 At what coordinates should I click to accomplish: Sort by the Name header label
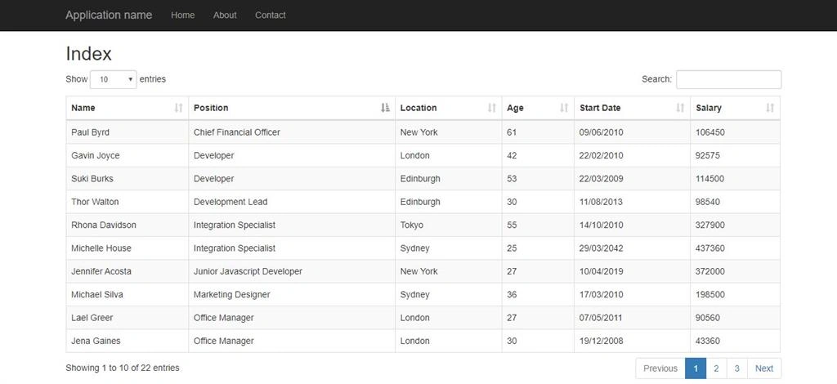pyautogui.click(x=83, y=108)
